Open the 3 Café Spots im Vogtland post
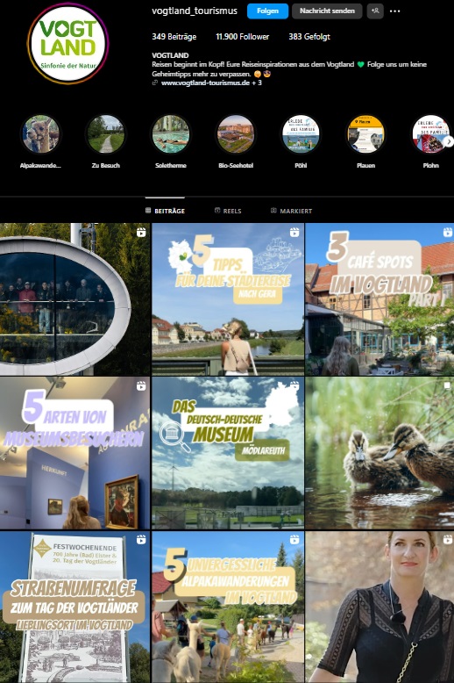 click(380, 299)
